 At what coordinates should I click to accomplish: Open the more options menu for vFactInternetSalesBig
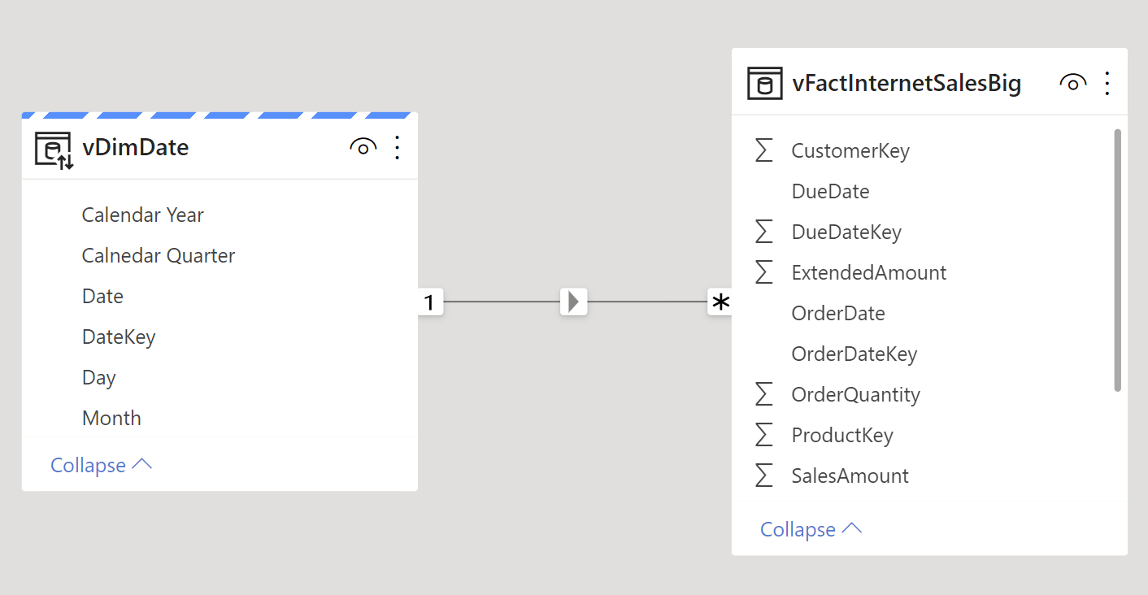(x=1107, y=82)
